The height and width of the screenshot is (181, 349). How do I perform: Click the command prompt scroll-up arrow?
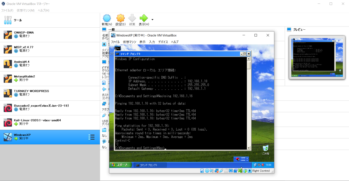click(x=249, y=59)
